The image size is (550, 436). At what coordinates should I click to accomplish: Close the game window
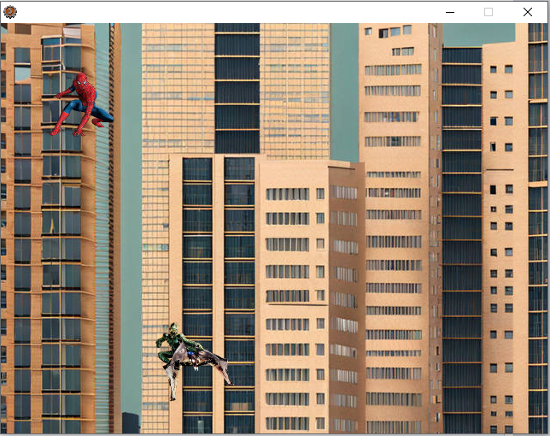coord(528,12)
